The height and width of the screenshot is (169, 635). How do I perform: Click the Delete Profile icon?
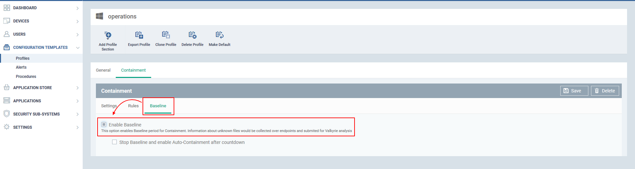coord(192,35)
